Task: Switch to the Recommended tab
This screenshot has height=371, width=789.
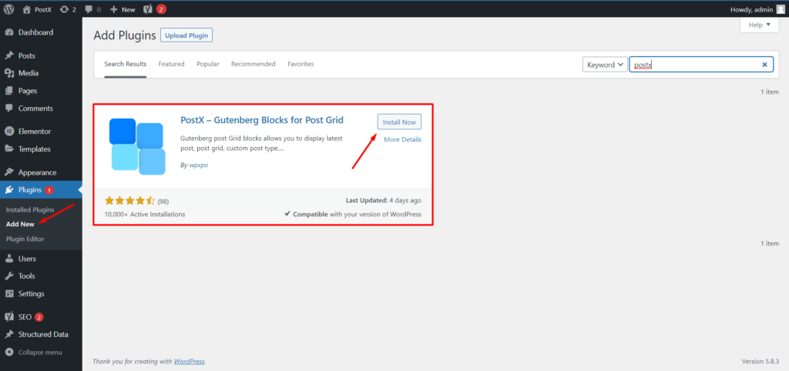Action: 253,65
